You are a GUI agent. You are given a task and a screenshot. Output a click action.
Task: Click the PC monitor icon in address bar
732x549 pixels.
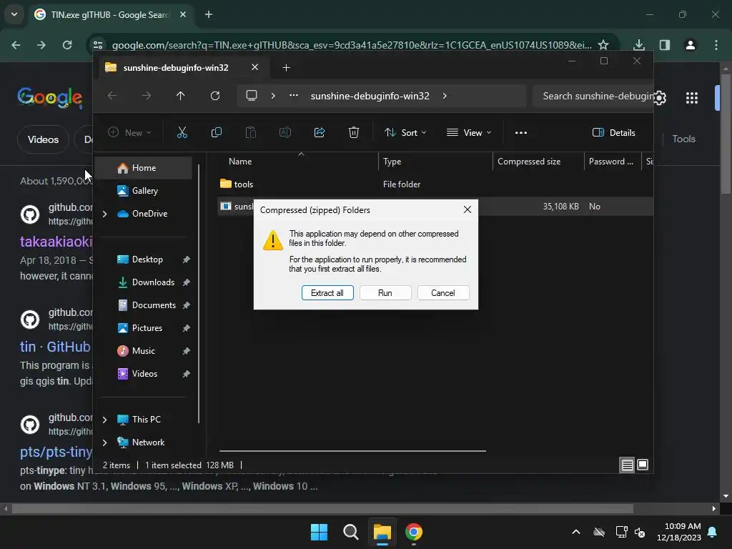click(x=252, y=96)
